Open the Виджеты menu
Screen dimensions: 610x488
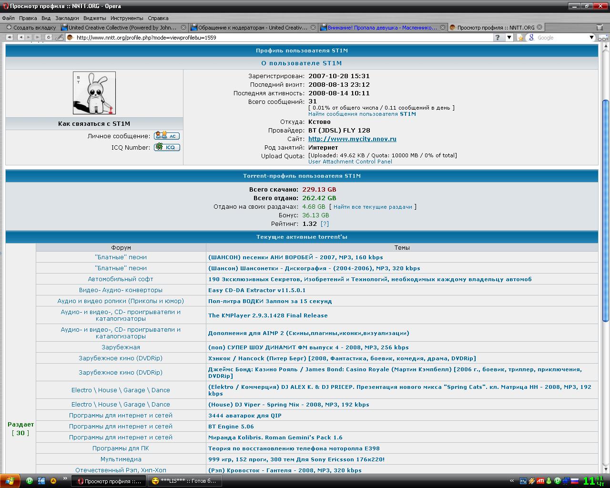(94, 18)
